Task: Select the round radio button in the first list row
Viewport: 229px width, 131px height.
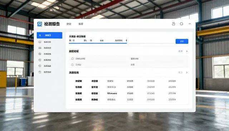Action: click(72, 59)
